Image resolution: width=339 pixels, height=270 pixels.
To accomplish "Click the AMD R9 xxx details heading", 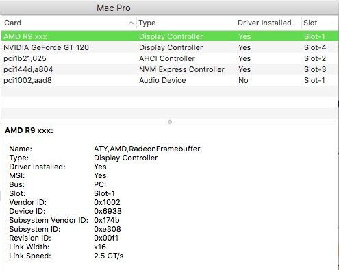I will pos(29,130).
